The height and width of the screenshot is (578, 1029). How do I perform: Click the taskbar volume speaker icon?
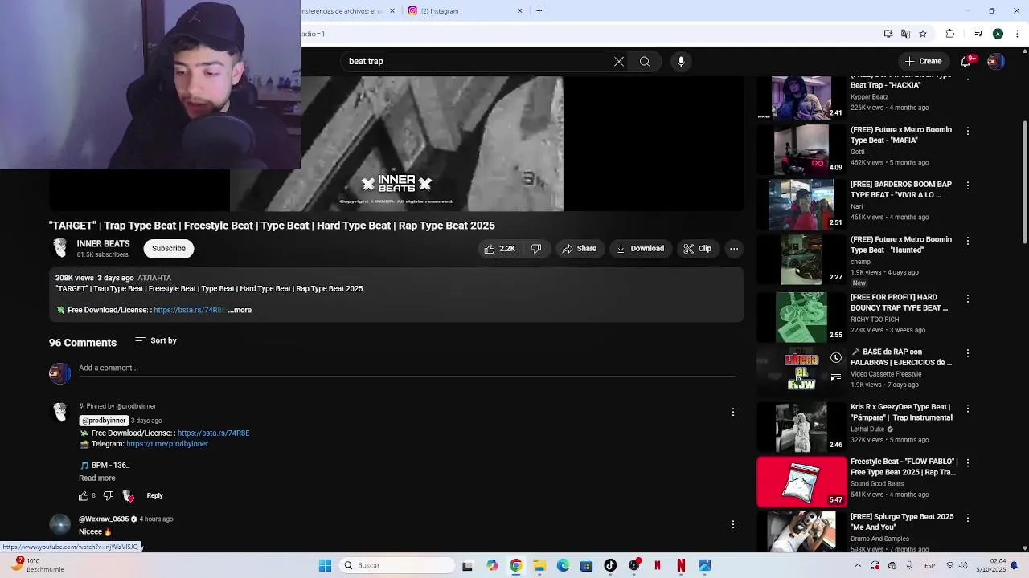point(962,566)
